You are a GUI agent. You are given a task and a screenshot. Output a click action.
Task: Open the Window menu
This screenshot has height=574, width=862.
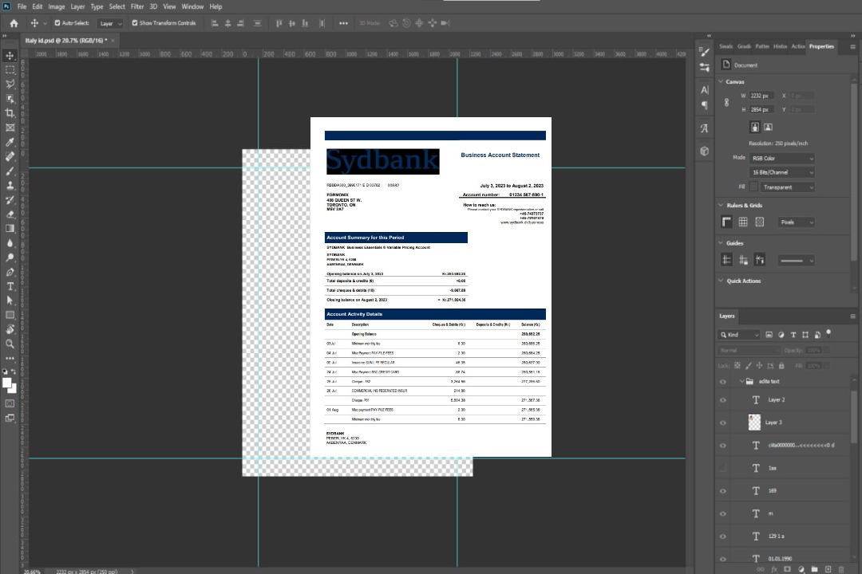[x=192, y=6]
